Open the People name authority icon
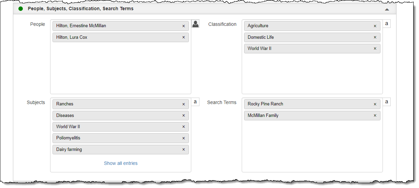Viewport: 419px width, 188px height. pos(195,24)
